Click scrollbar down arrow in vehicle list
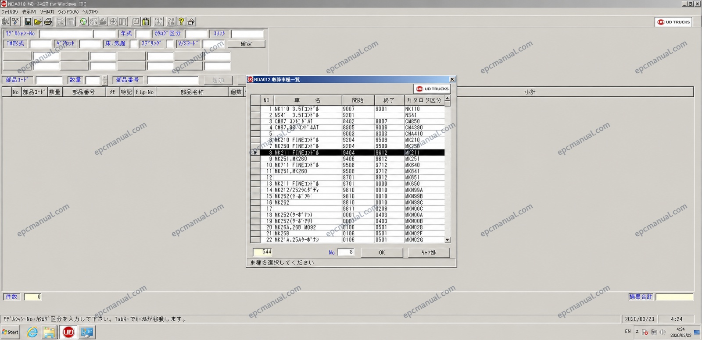The image size is (702, 340). tap(448, 240)
